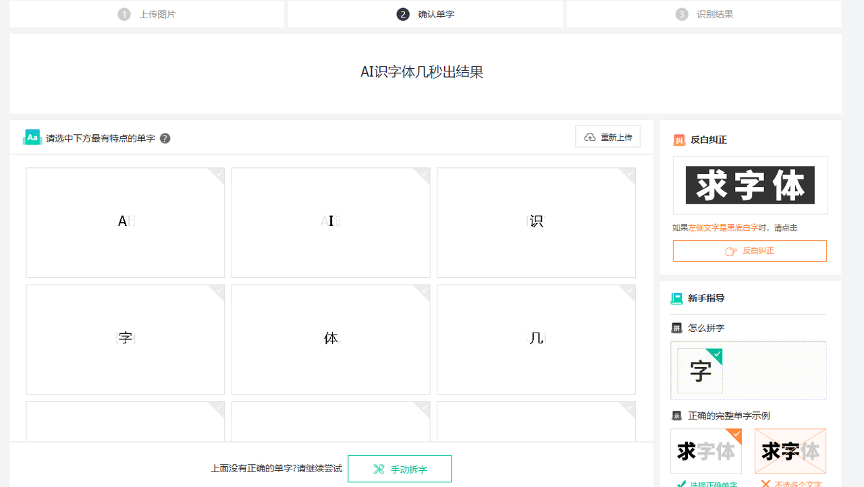Click the help question mark icon

[x=165, y=138]
